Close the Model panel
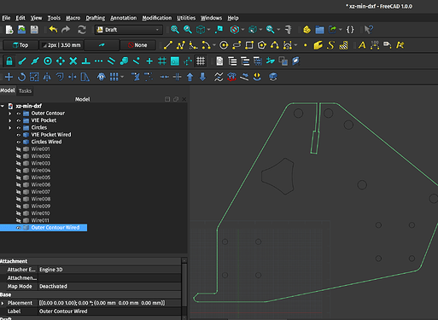Viewport: 438px width, 320px height. click(184, 99)
